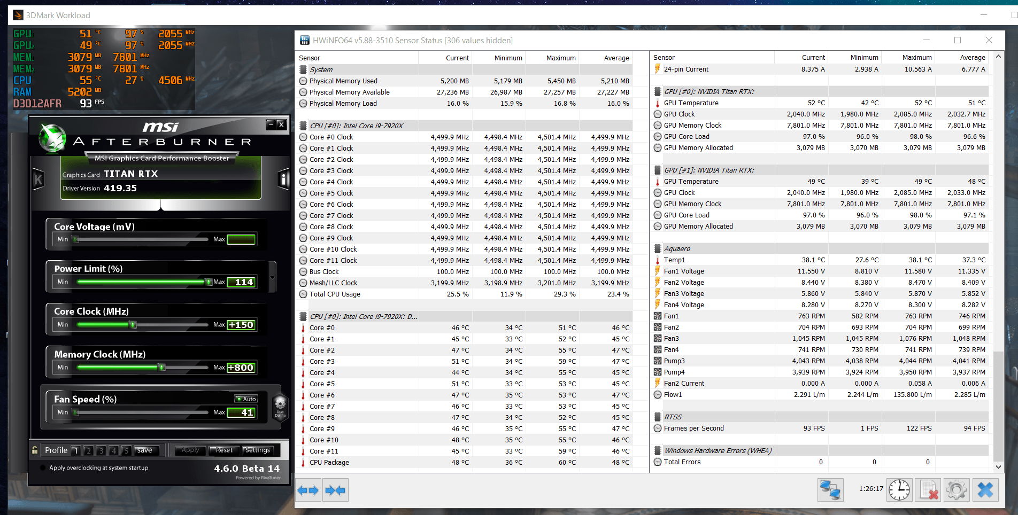
Task: Select Afterburner profile slot 2
Action: pos(89,450)
